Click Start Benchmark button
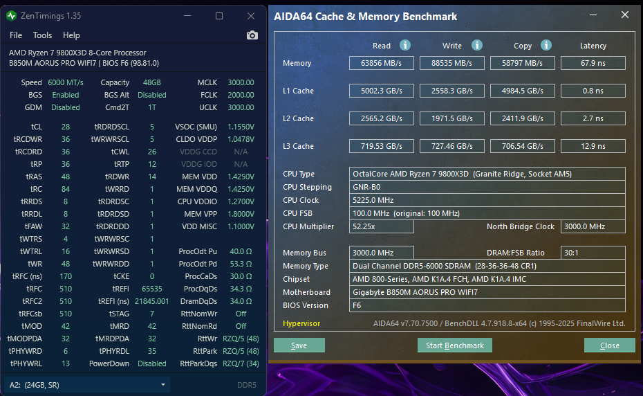This screenshot has width=643, height=396. coord(455,345)
